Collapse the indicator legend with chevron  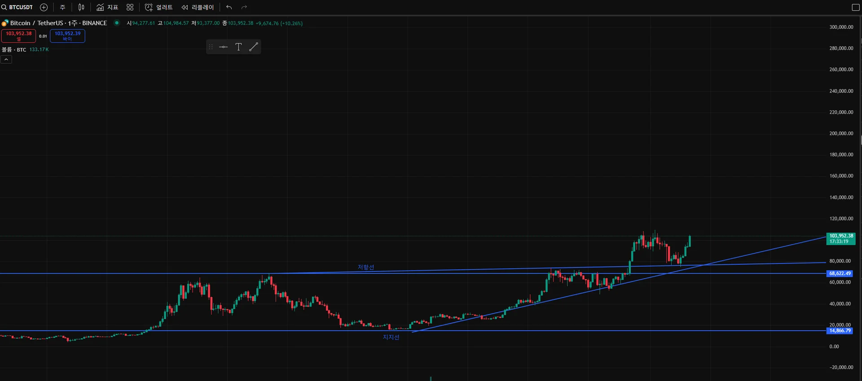pyautogui.click(x=6, y=60)
